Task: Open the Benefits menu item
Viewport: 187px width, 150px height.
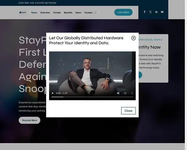Action: point(68,12)
